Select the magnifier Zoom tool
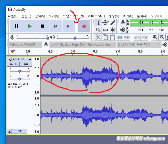Image resolution: width=168 pixels, height=144 pixels. click(98, 30)
